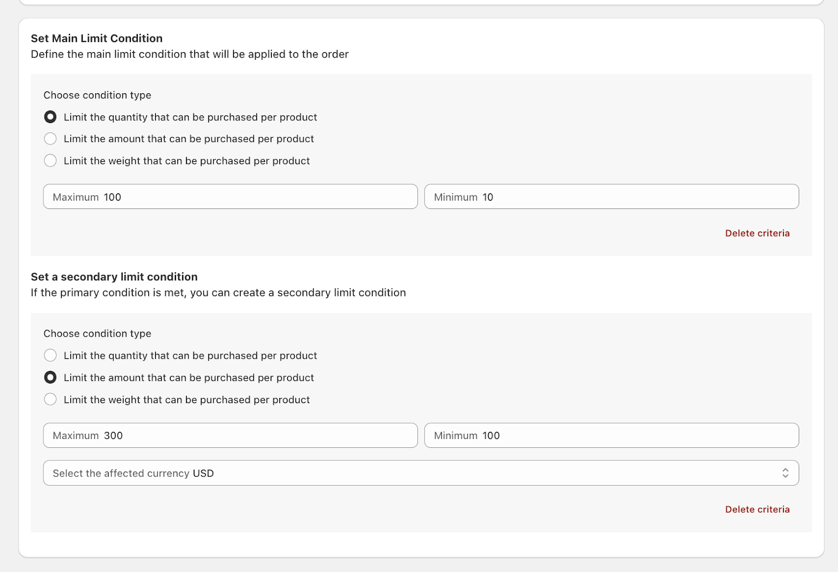Focus the secondary Maximum field showing 300
Image resolution: width=838 pixels, height=572 pixels.
(x=230, y=435)
